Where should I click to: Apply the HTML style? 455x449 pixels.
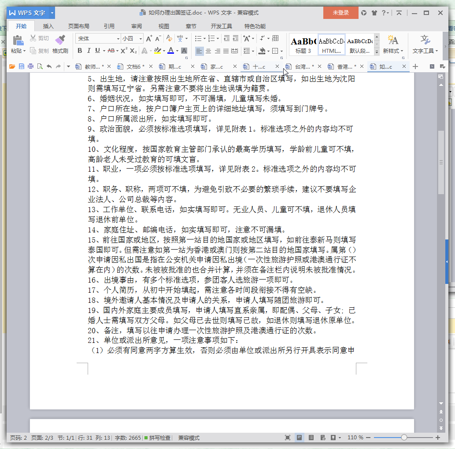click(x=331, y=44)
